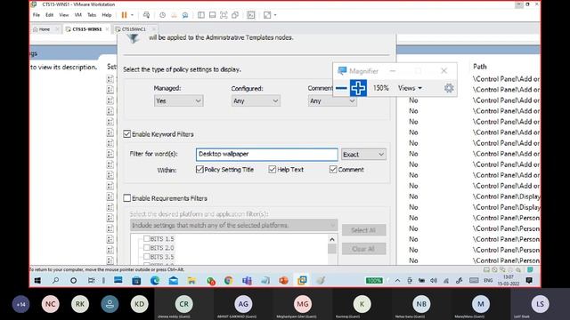Pause the virtual machine with the orange pause icon
Viewport: 570px width, 320px height.
[124, 15]
